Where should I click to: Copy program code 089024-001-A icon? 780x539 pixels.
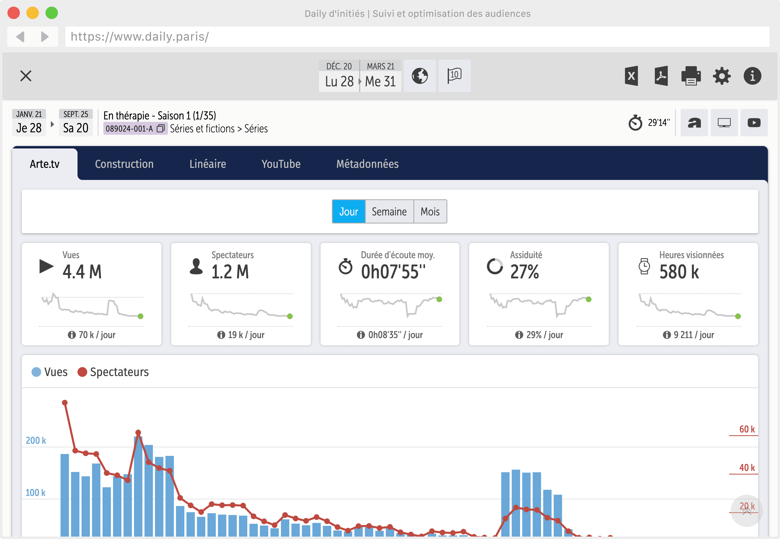[x=161, y=128]
